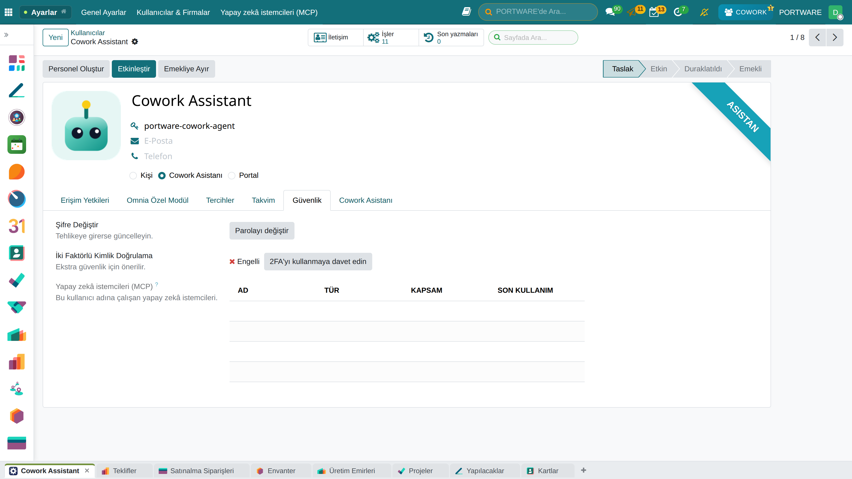Image resolution: width=852 pixels, height=479 pixels.
Task: Open the activities calendar icon with badge 13
Action: [654, 12]
